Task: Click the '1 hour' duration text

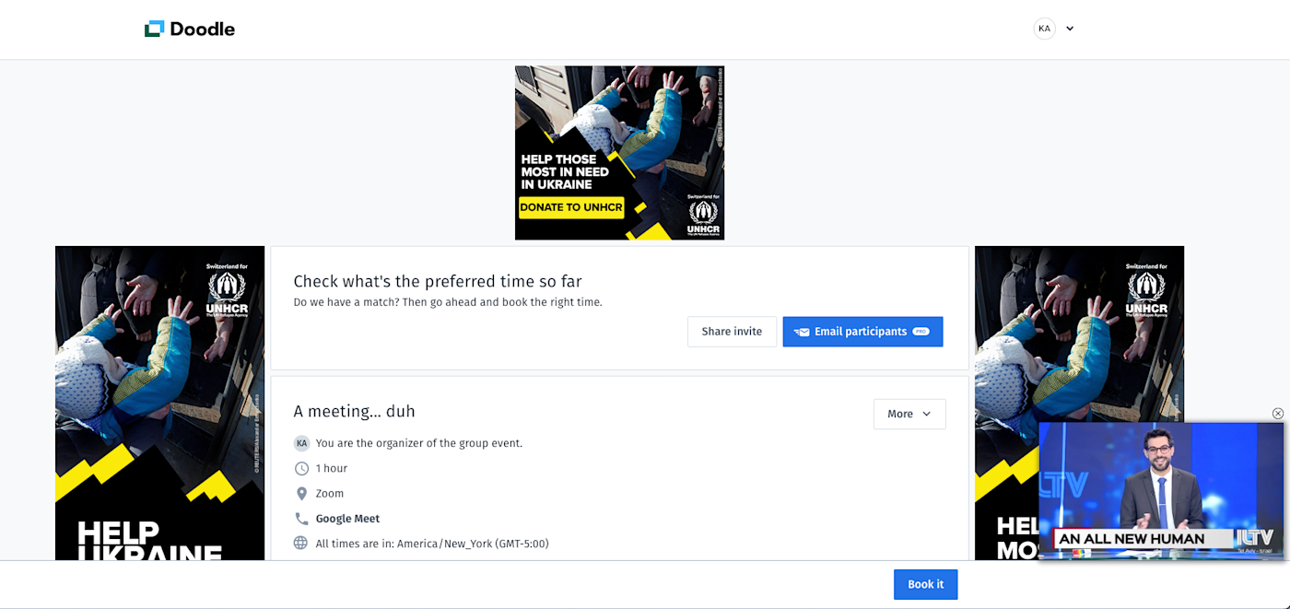Action: [332, 468]
